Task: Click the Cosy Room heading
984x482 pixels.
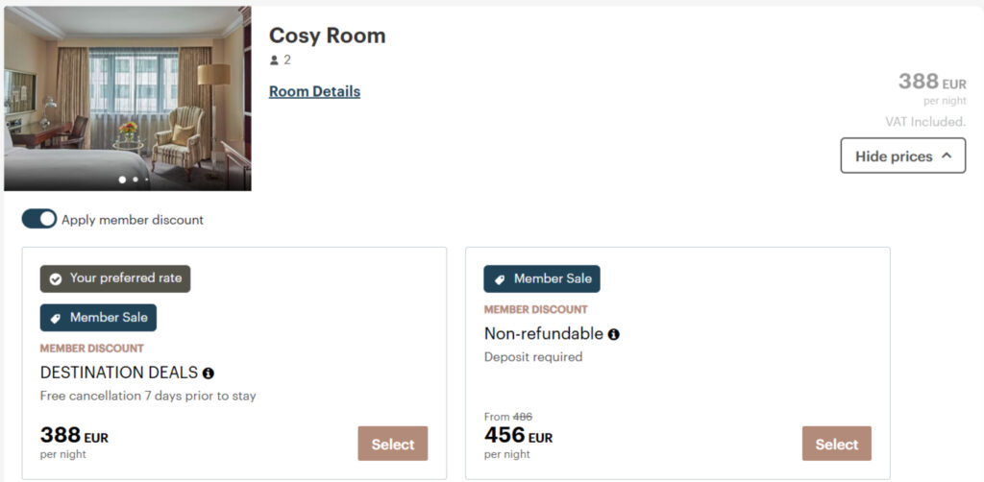Action: click(x=327, y=36)
